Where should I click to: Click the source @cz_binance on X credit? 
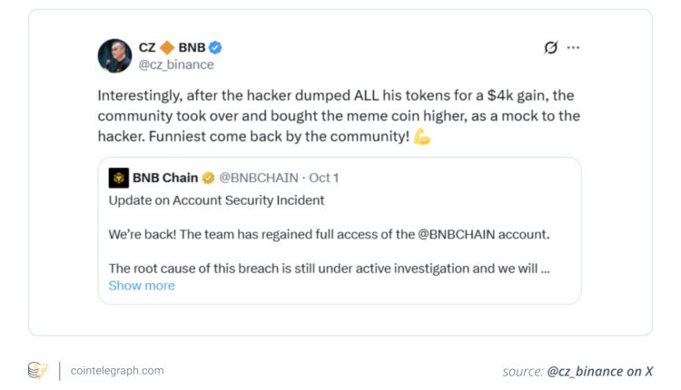[x=577, y=370]
